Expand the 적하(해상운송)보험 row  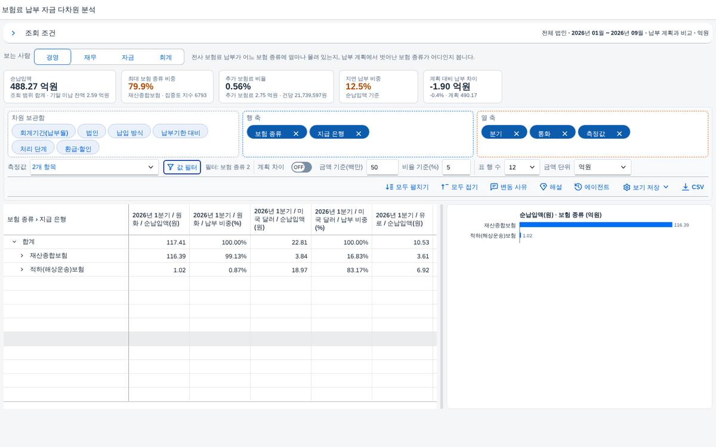(x=22, y=269)
